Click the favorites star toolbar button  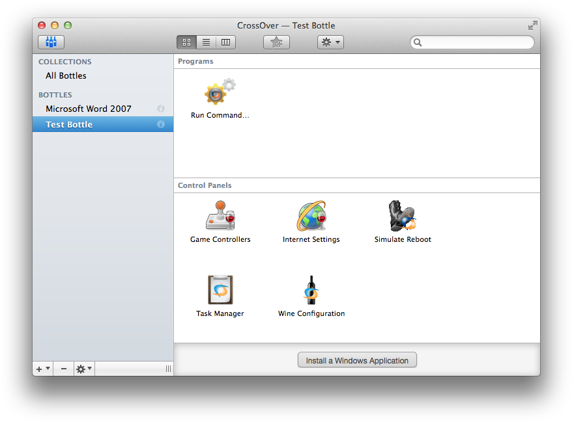[276, 42]
